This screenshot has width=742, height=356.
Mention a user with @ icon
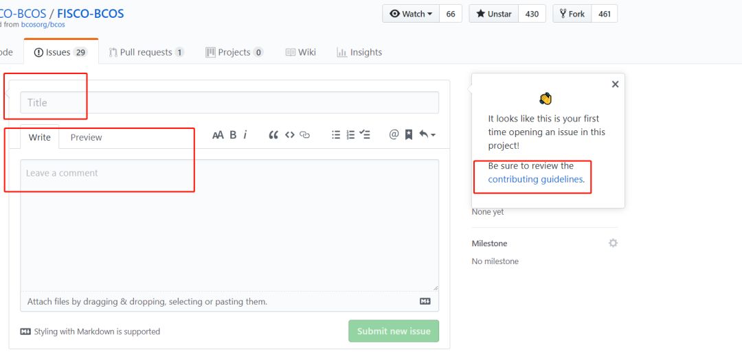(394, 135)
